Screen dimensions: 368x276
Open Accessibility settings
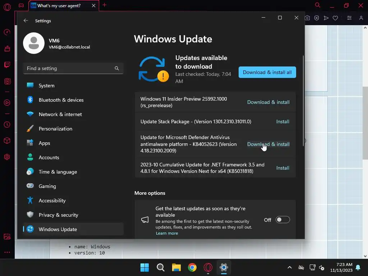(x=73, y=201)
